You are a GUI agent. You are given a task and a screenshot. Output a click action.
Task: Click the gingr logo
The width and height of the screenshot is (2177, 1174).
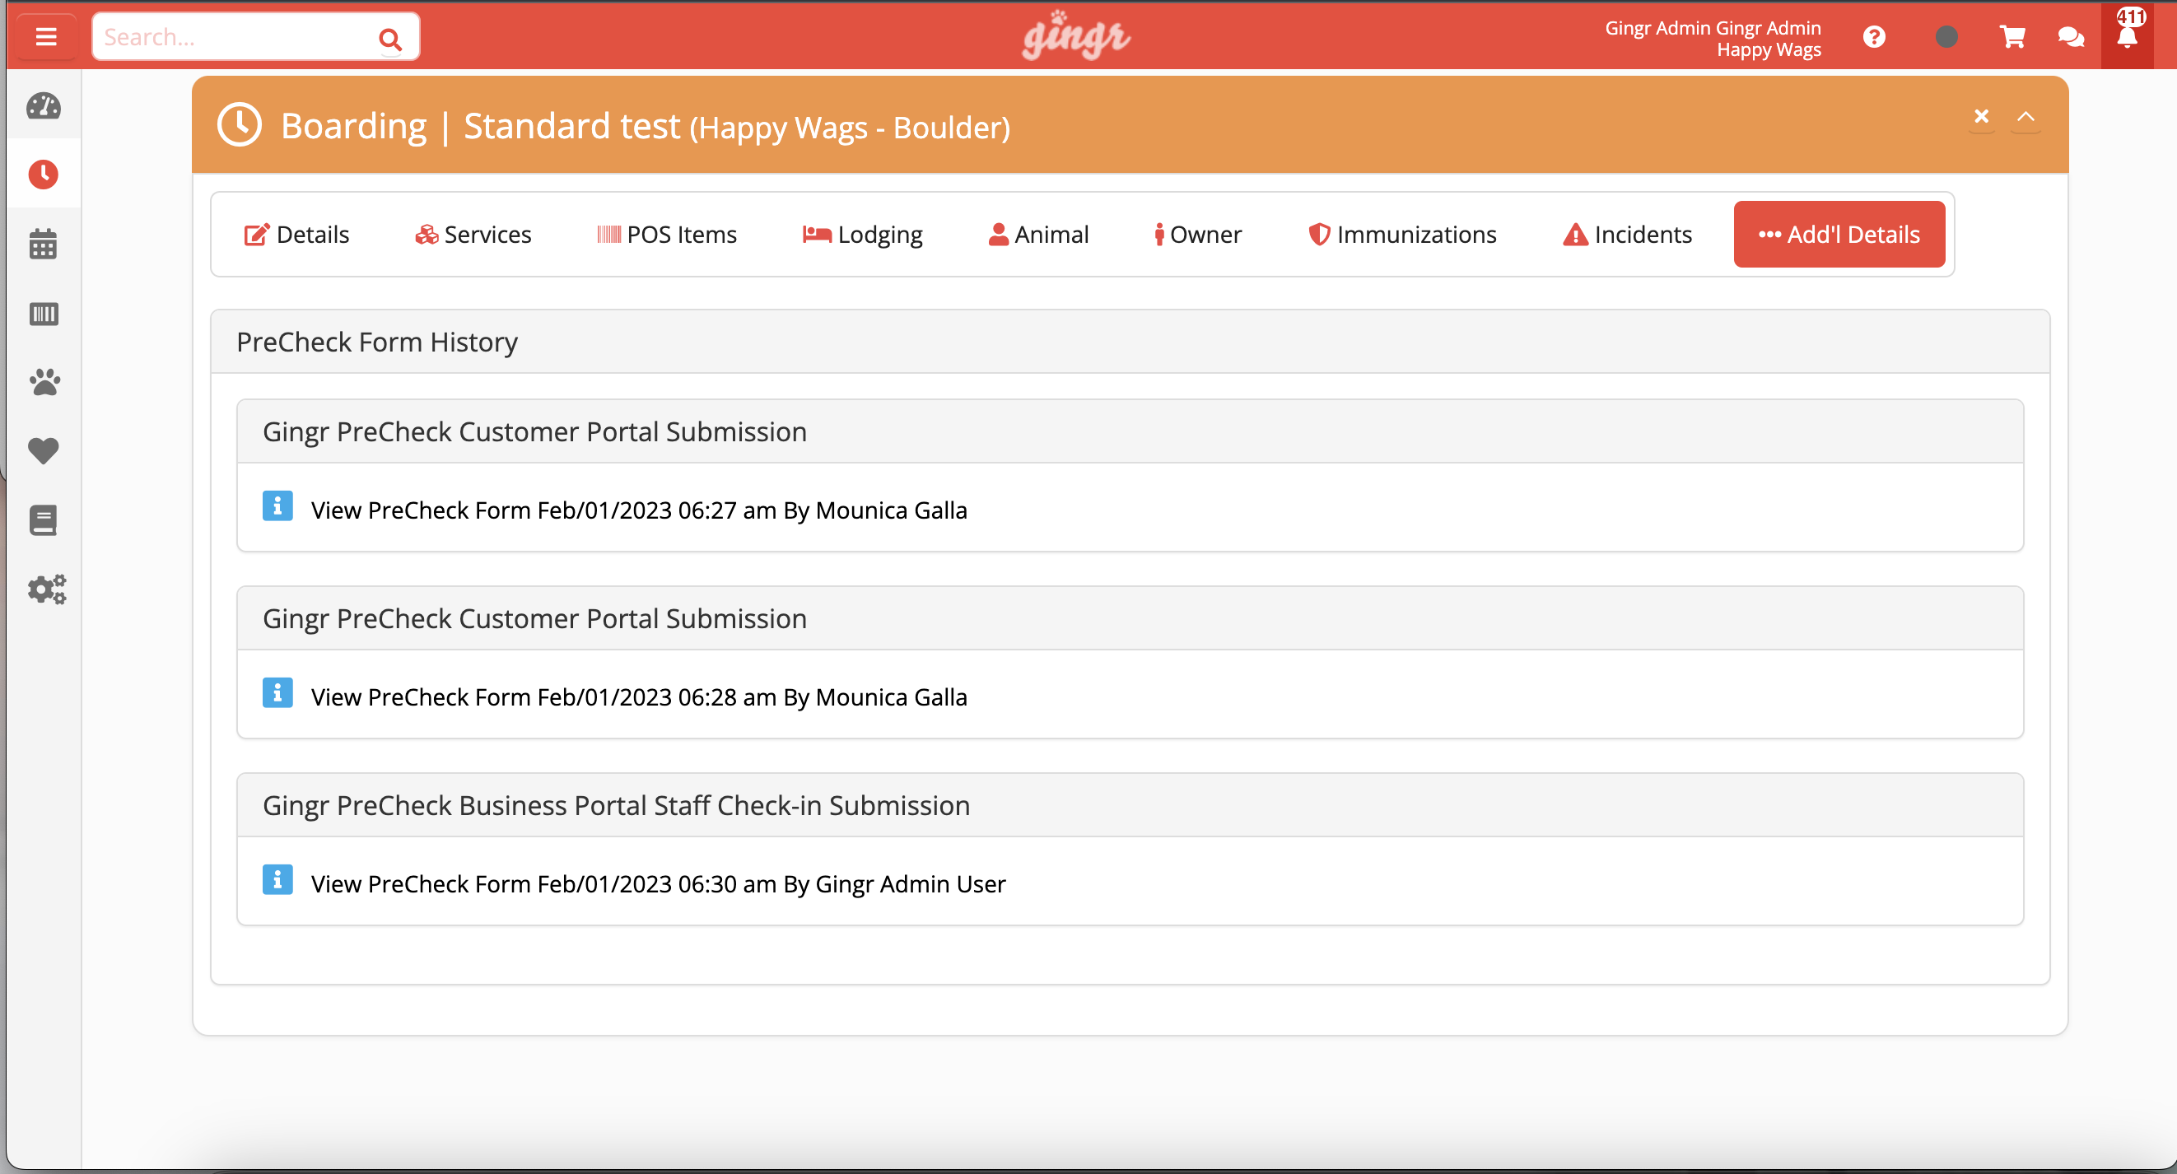pyautogui.click(x=1076, y=35)
